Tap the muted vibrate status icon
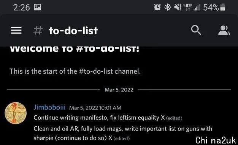This screenshot has width=238, height=145. 178,7
